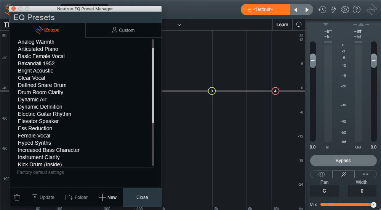The image size is (381, 210).
Task: Click the reset loop icon next to Learn
Action: coord(299,24)
